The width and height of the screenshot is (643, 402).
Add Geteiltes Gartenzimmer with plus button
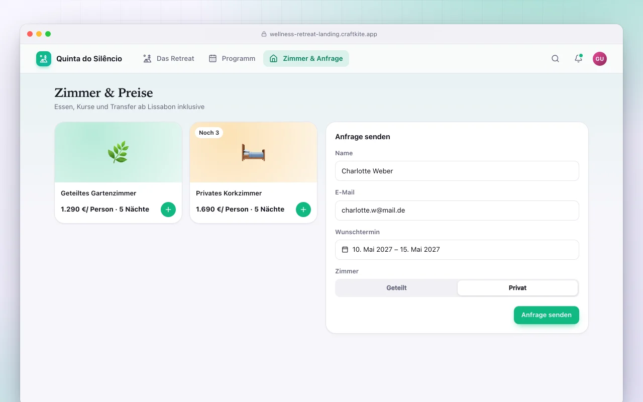pos(168,210)
